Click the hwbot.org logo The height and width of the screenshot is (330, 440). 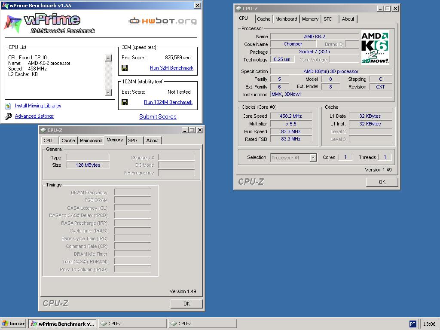point(162,21)
